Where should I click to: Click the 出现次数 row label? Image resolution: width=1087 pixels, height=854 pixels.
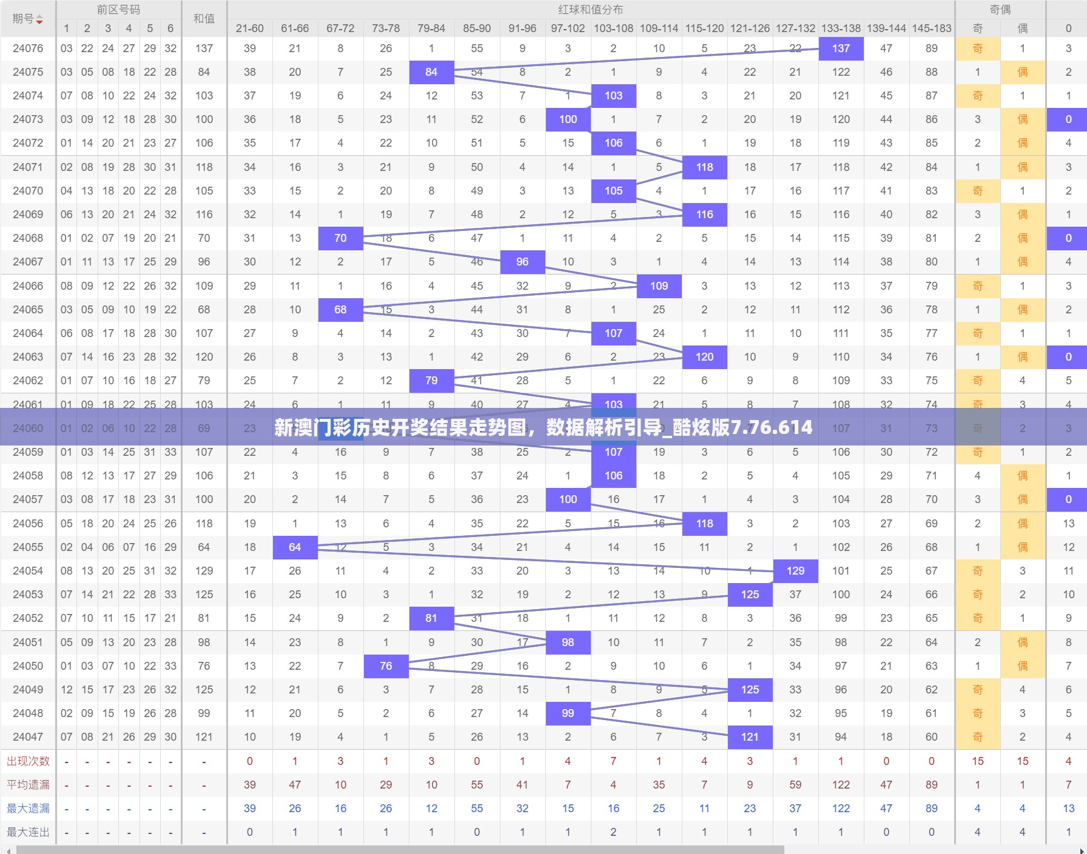(28, 761)
